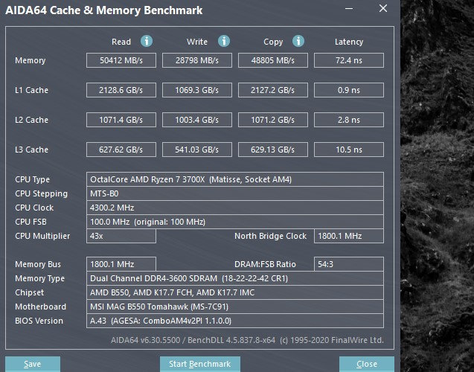Click the BIOS Version field A.43
474x372 pixels.
click(x=235, y=321)
